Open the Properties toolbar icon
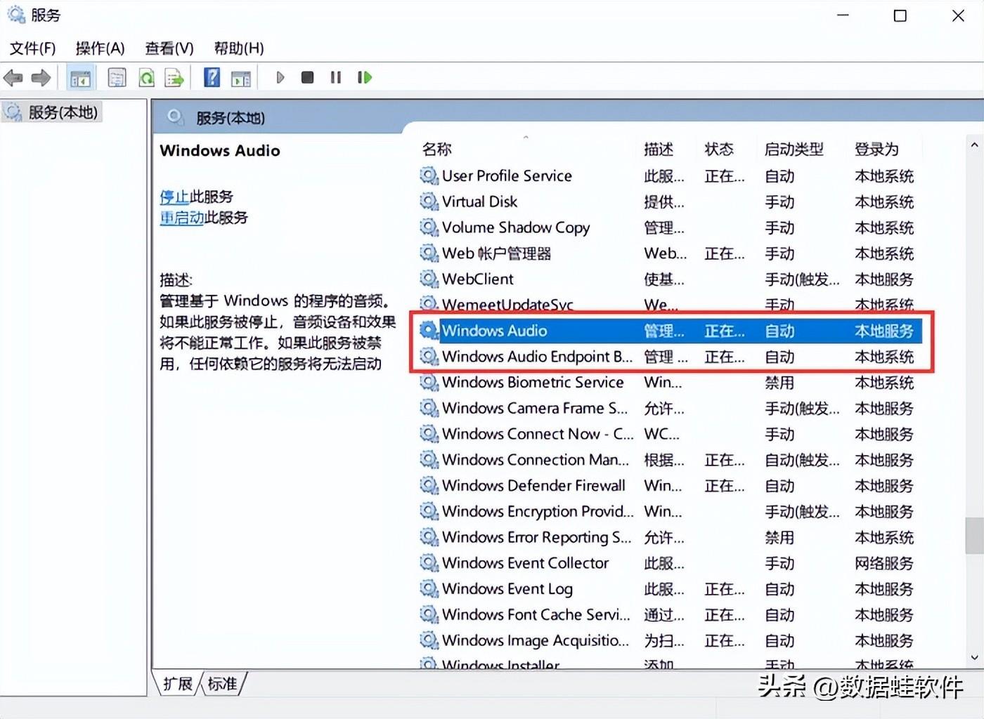 (117, 78)
